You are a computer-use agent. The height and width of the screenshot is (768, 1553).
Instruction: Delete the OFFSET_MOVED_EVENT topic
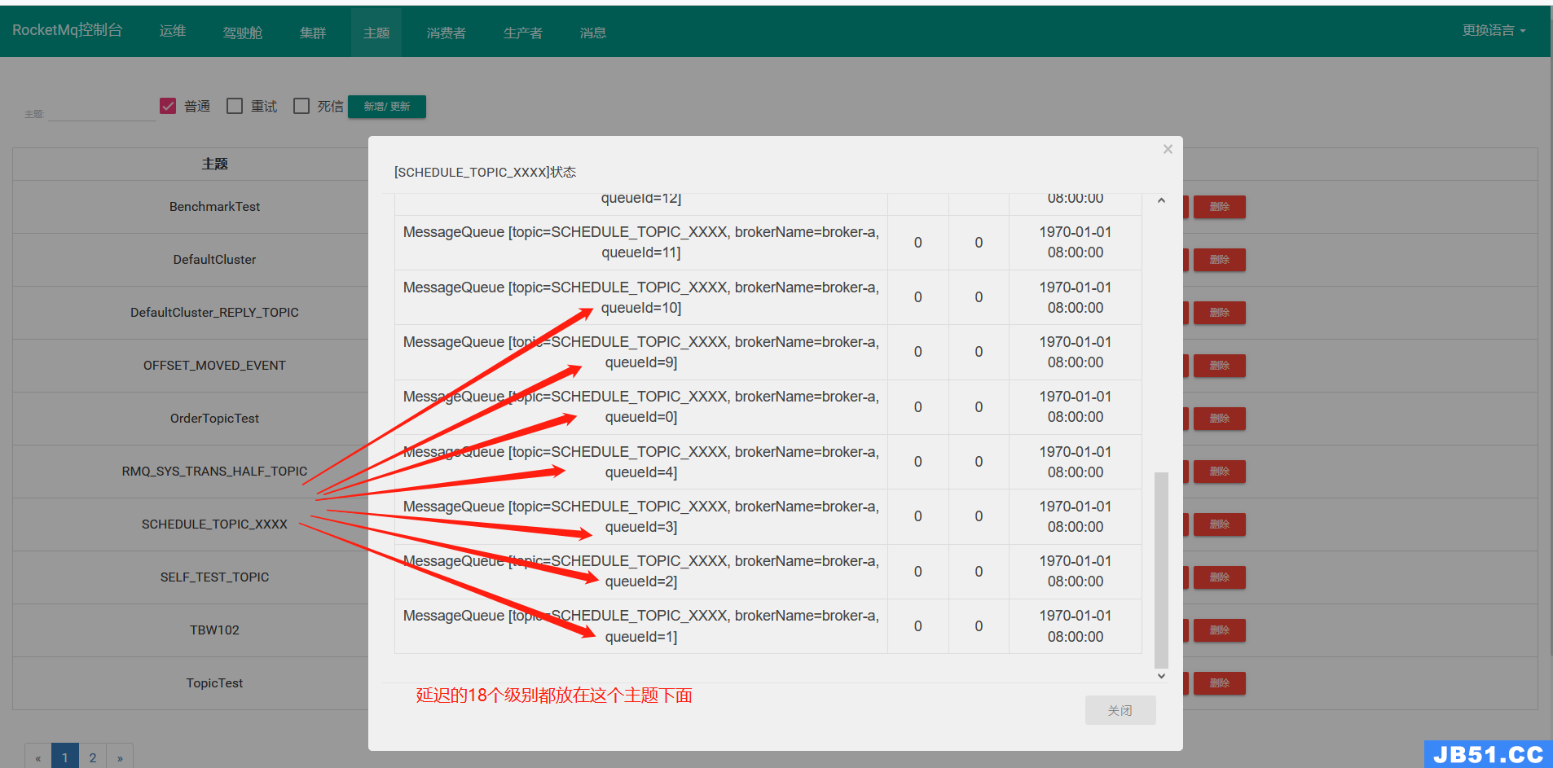[1219, 366]
